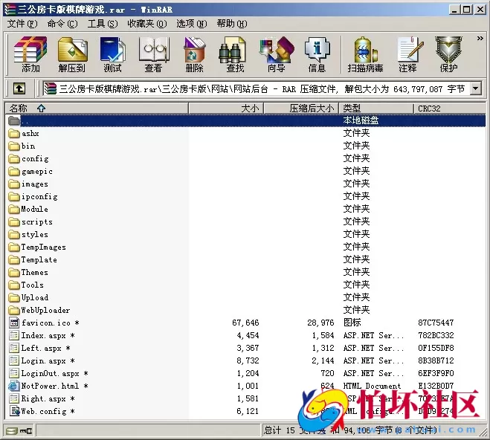Click the WinRAR title bar app icon
Screen dimensions: 490x440
click(x=10, y=10)
